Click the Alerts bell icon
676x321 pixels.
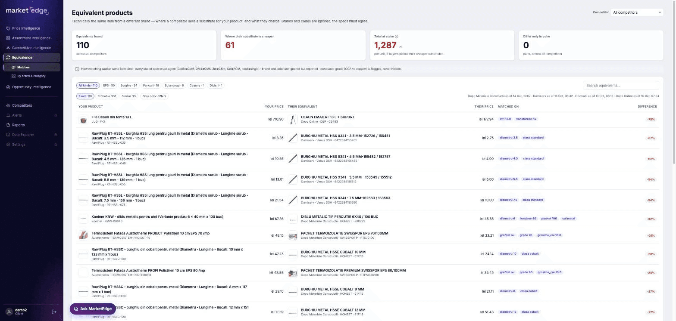coord(8,115)
